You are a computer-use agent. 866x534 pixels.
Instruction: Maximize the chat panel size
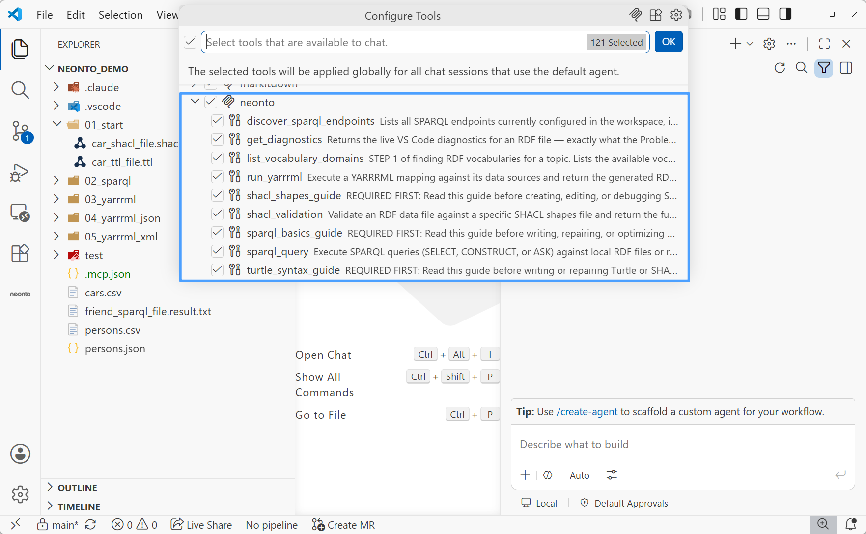point(825,44)
